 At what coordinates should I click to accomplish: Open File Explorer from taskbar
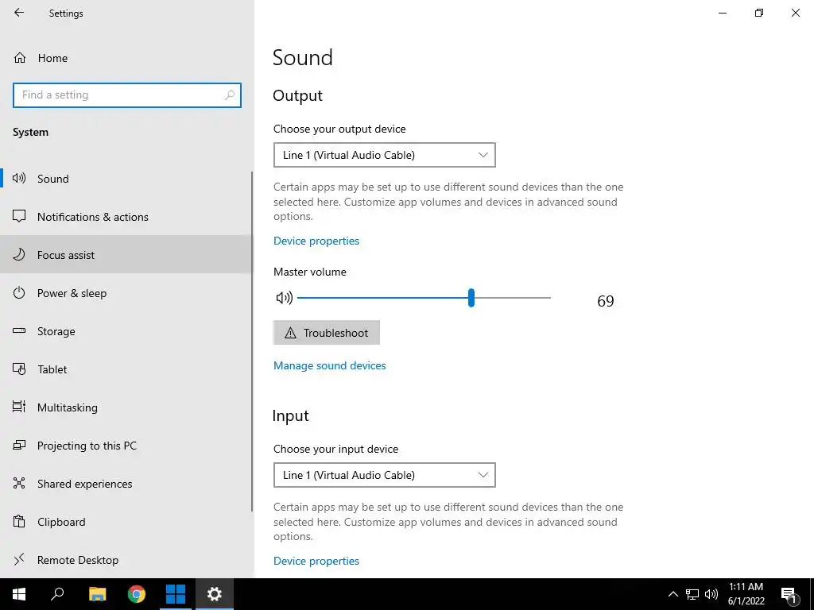click(x=98, y=594)
